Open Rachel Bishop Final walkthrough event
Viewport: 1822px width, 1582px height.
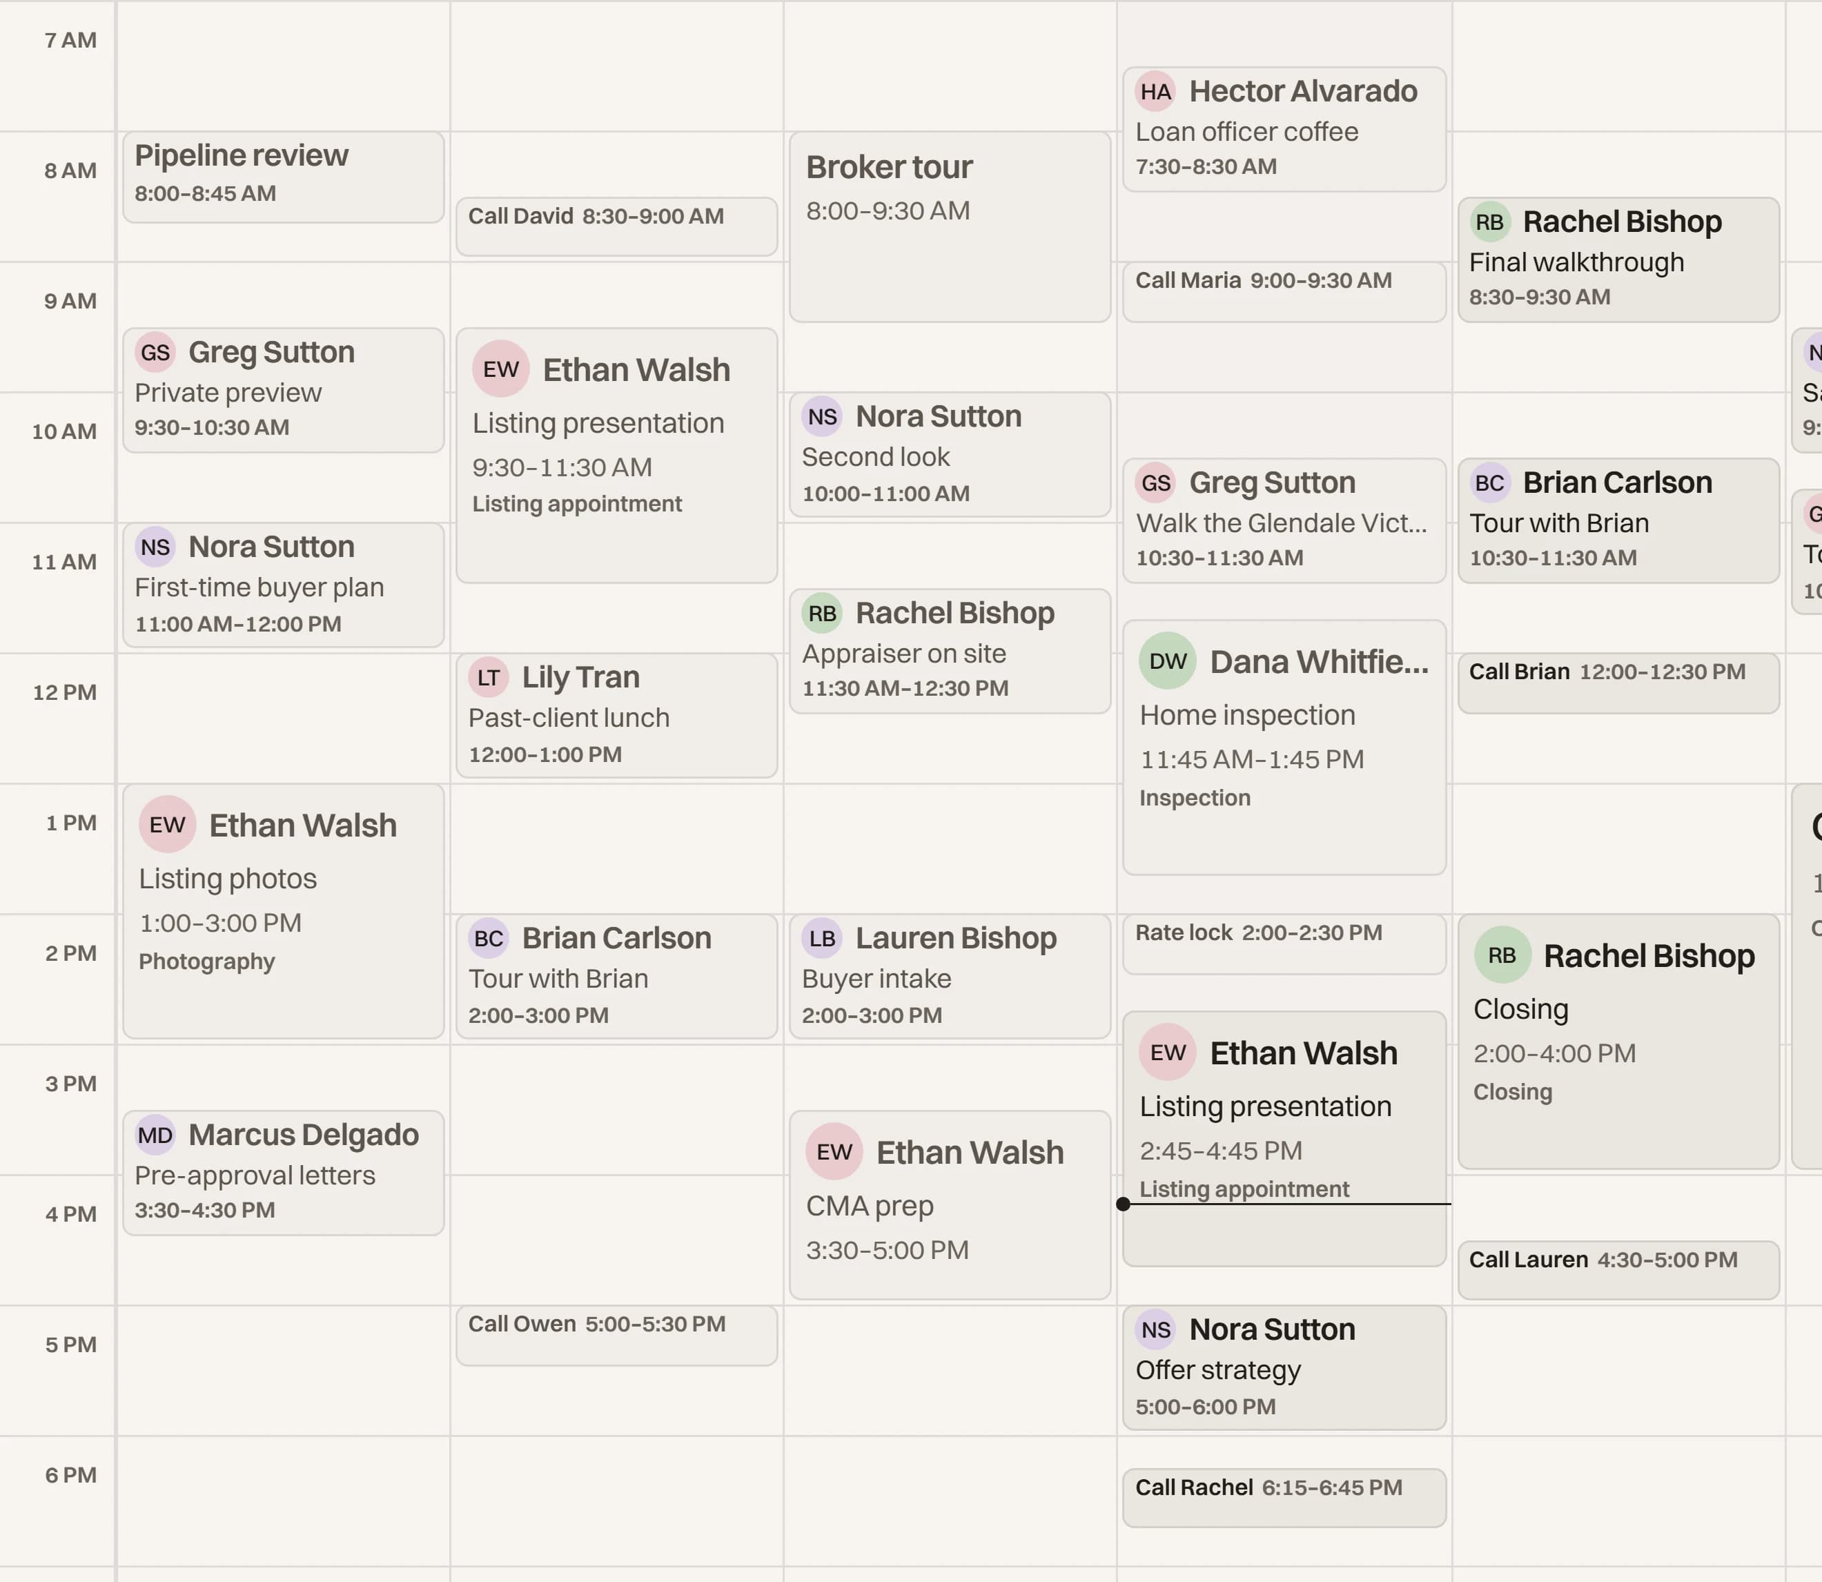1618,260
